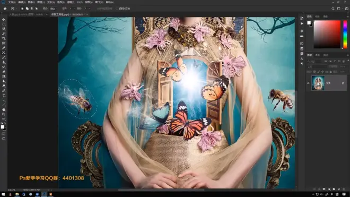350x197 pixels.
Task: Open the Window menu
Action: 99,2
